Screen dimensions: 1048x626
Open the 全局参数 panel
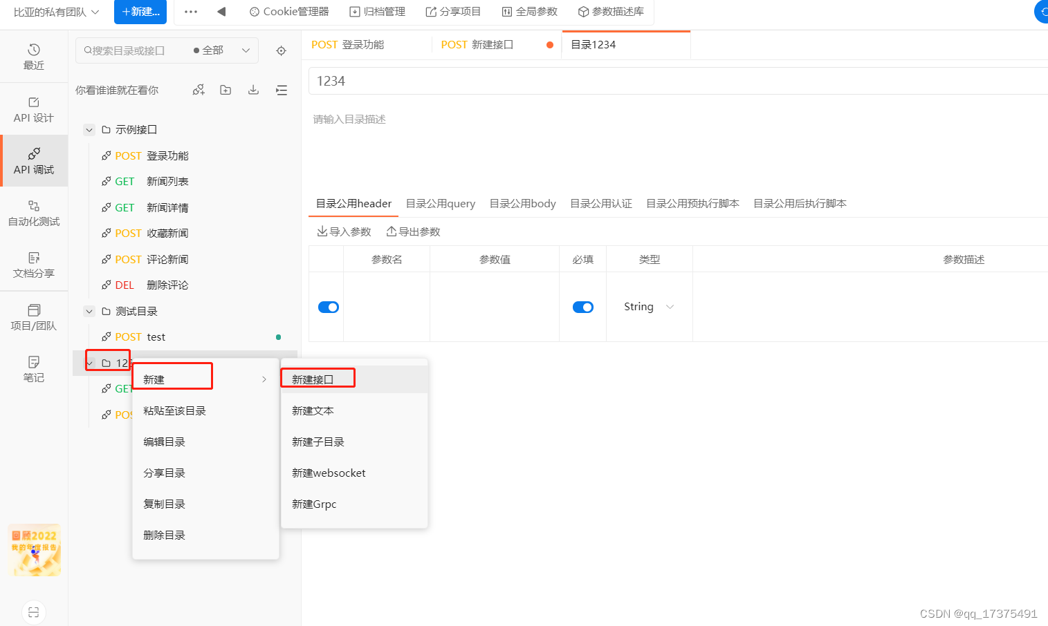(x=529, y=11)
